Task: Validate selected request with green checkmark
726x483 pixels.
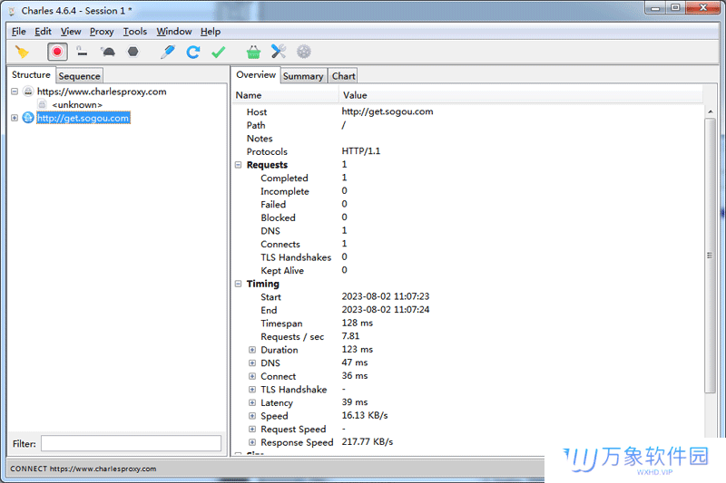Action: pos(219,52)
